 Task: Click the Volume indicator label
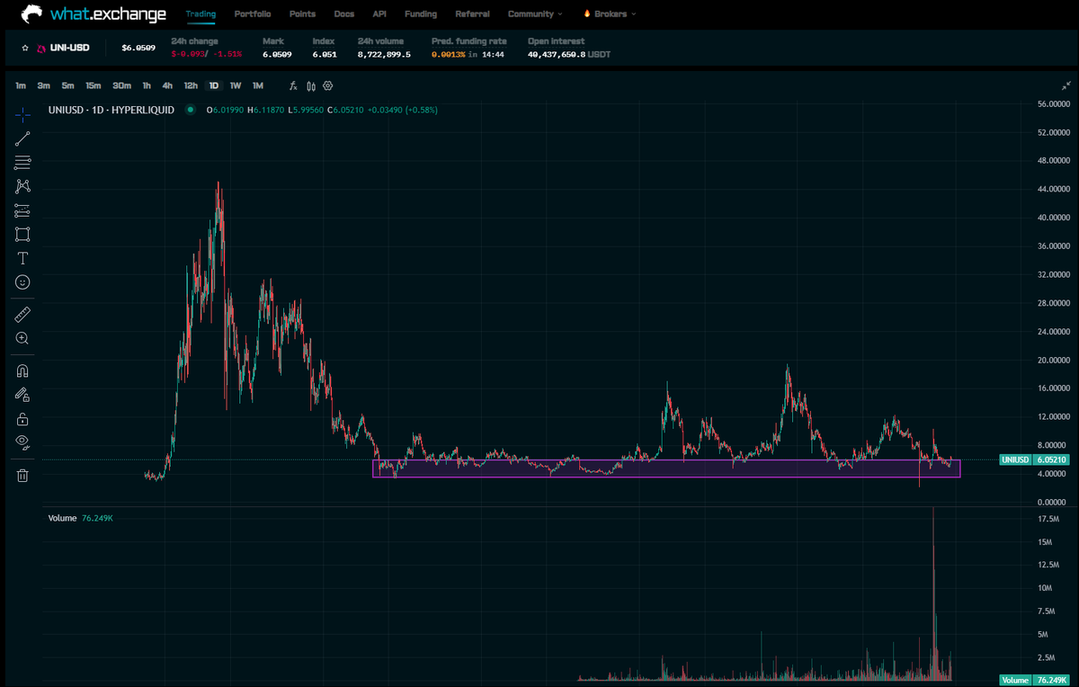tap(63, 519)
